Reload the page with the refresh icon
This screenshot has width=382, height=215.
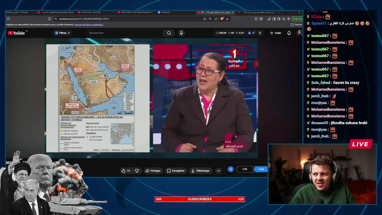click(8, 19)
